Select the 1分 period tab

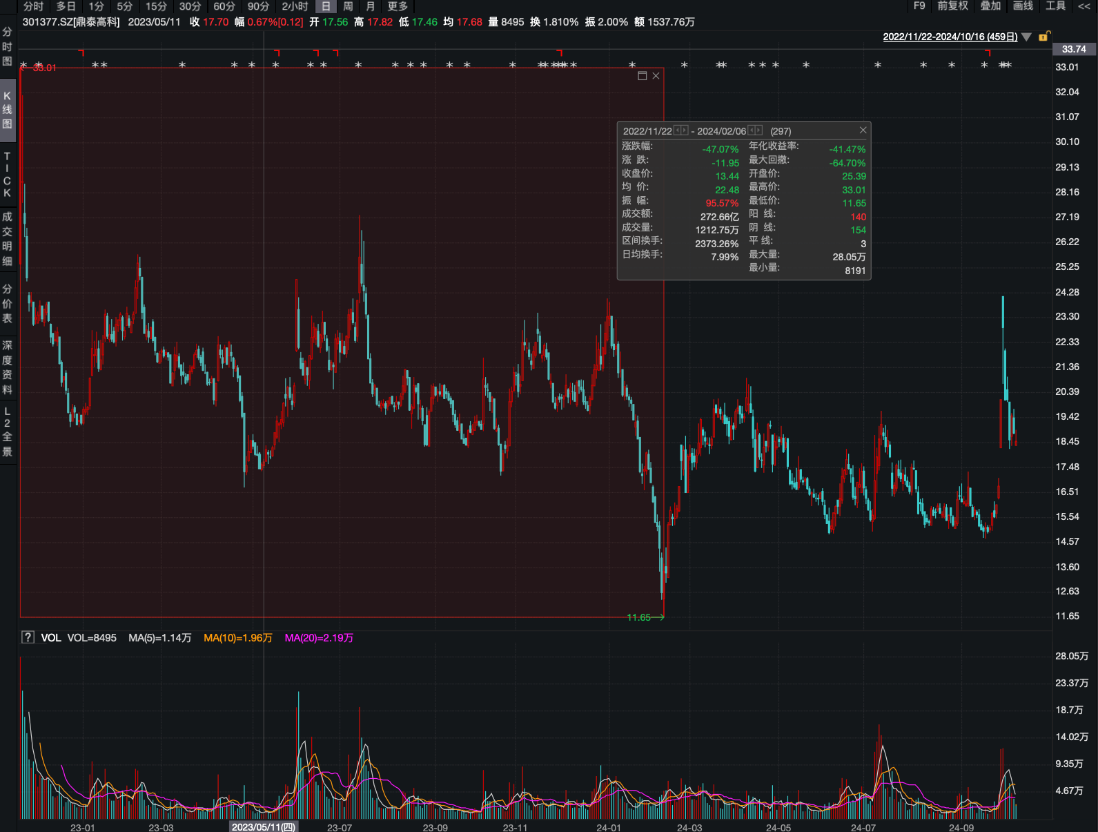pyautogui.click(x=96, y=6)
